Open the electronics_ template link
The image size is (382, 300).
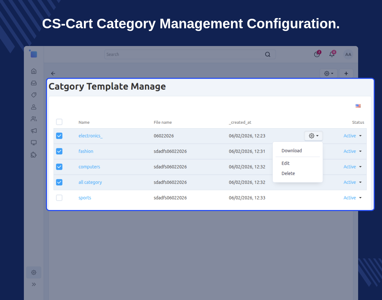[x=90, y=136]
